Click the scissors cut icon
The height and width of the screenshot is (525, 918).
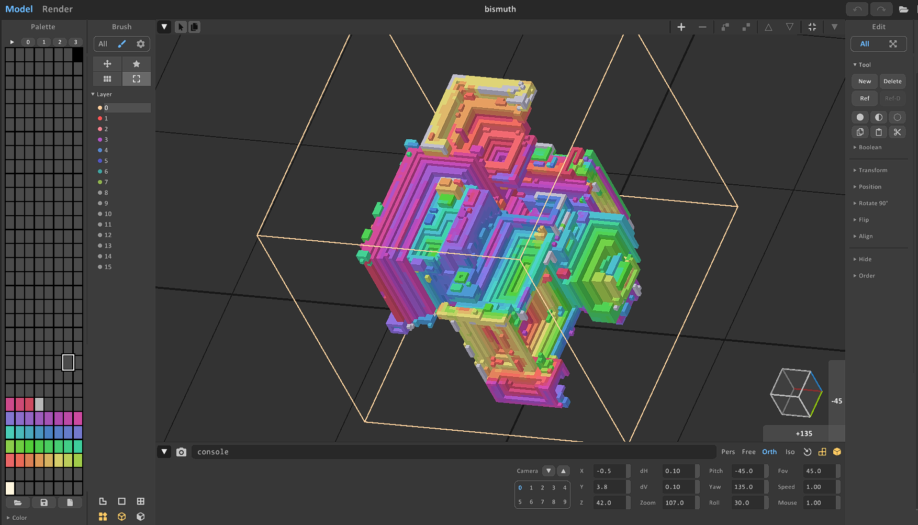(x=897, y=132)
